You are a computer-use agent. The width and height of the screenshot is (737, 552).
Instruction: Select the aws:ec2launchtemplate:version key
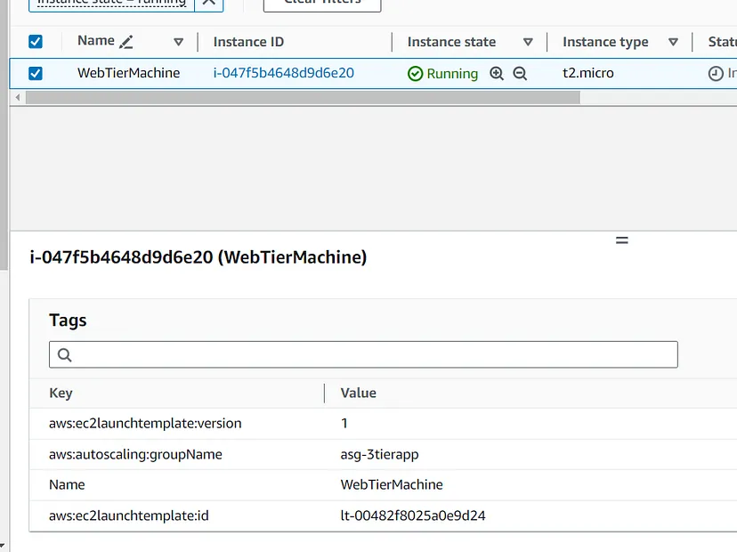[x=145, y=423]
